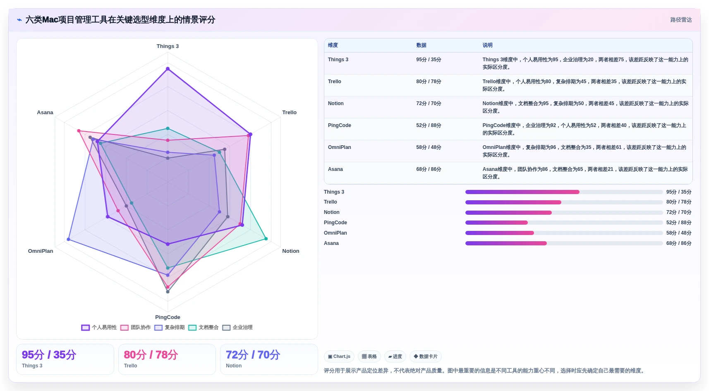709x391 pixels.
Task: Click the Things 3 radar axis label
Action: tap(168, 46)
